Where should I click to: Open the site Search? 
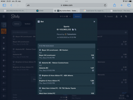(109, 17)
